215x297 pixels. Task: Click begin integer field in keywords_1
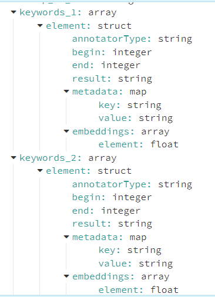tap(112, 52)
